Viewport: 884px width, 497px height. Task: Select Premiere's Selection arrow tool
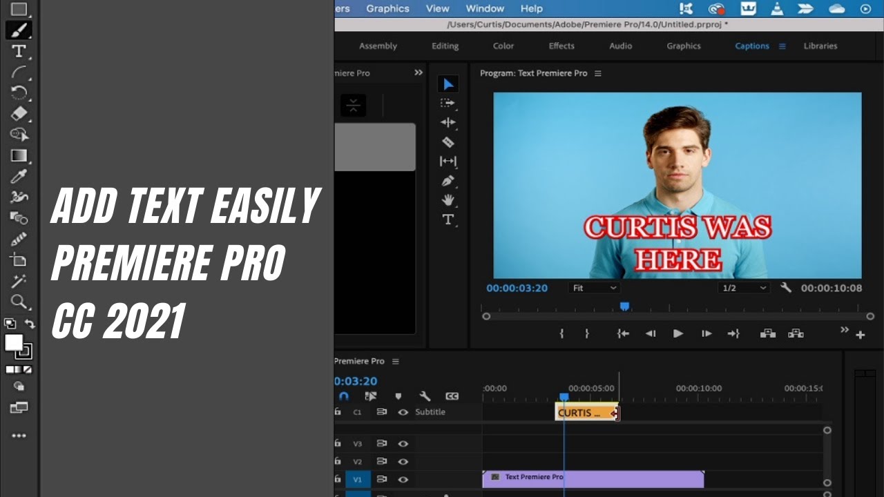coord(448,84)
